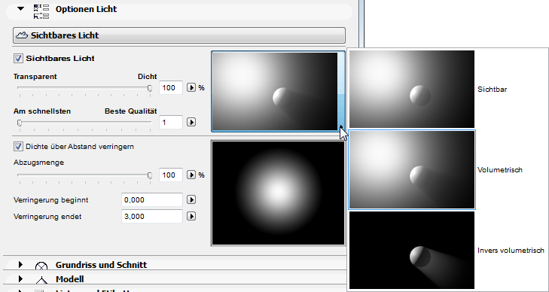Collapse the Optionen Licht section

21,8
